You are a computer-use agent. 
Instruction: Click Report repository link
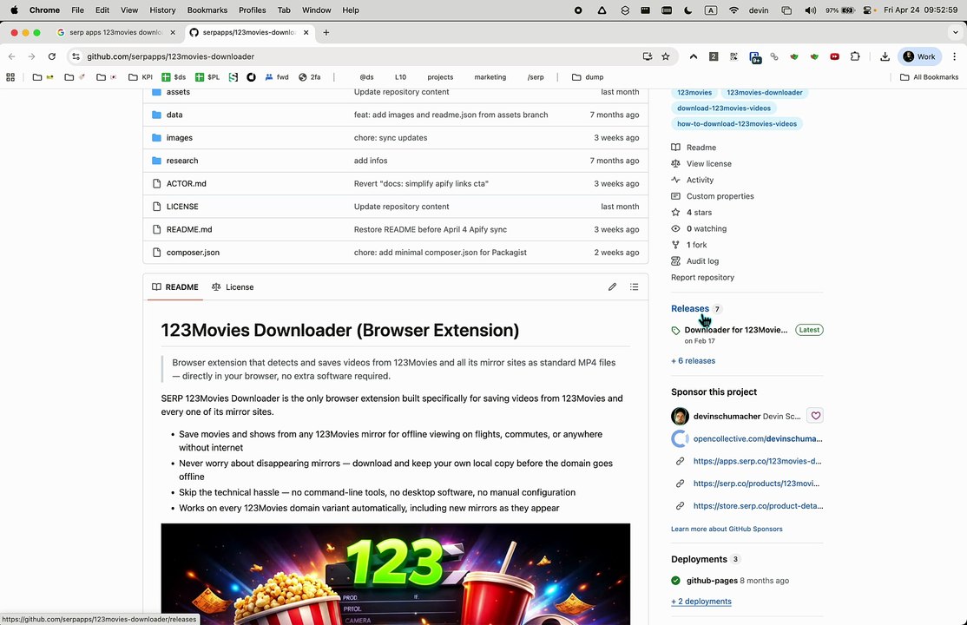point(702,278)
